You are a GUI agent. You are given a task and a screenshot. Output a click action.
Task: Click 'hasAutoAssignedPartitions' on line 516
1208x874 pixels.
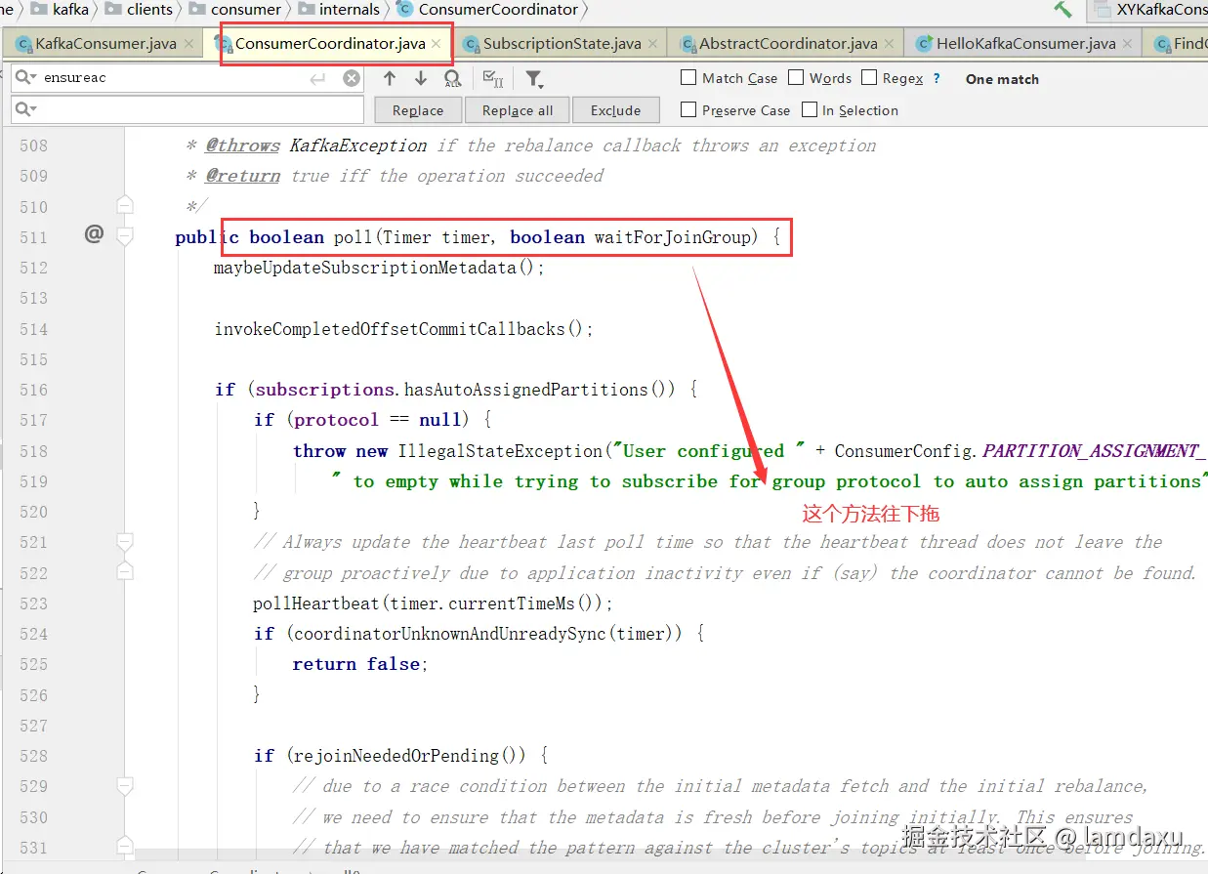(x=526, y=390)
